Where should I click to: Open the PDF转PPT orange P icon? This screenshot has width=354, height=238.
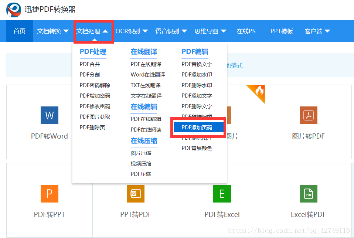[50, 194]
